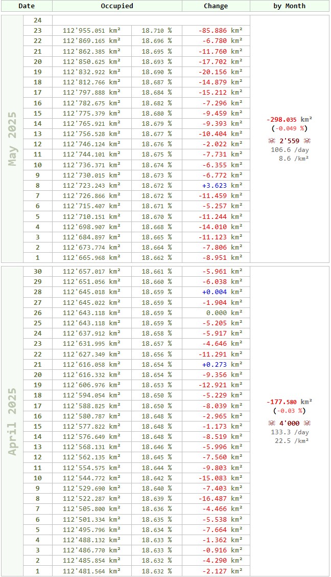The height and width of the screenshot is (577, 331).
Task: Select the 106.6 /day figure for May
Action: (x=289, y=150)
